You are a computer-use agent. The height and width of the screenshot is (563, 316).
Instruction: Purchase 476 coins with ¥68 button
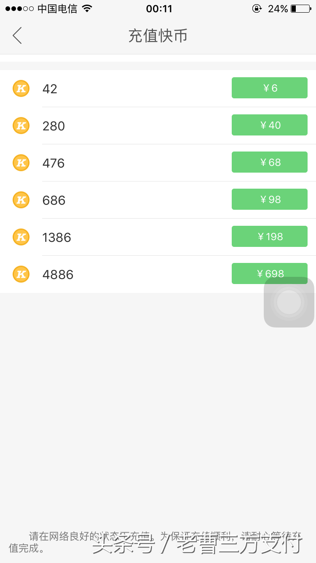point(270,162)
